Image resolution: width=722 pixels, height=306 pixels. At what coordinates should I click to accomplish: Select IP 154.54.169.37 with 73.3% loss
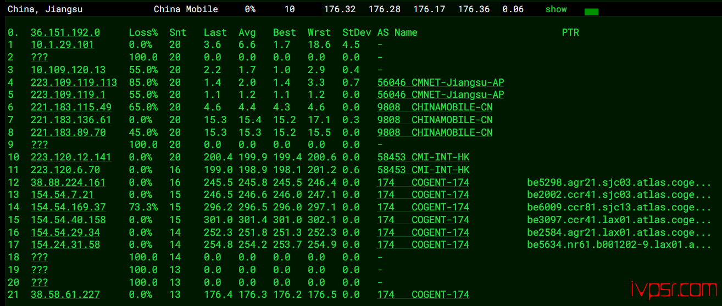pyautogui.click(x=68, y=207)
